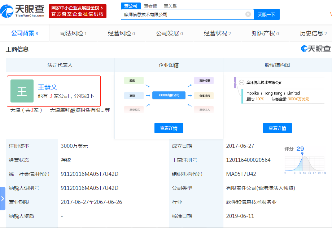
Task: Click the 股东 node in enterprise graph
Action: coord(134,81)
